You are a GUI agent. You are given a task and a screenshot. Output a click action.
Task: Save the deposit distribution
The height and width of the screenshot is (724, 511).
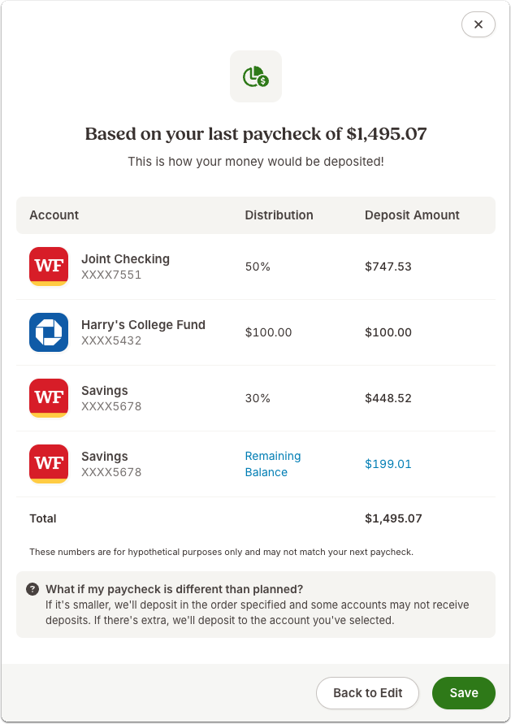(463, 692)
